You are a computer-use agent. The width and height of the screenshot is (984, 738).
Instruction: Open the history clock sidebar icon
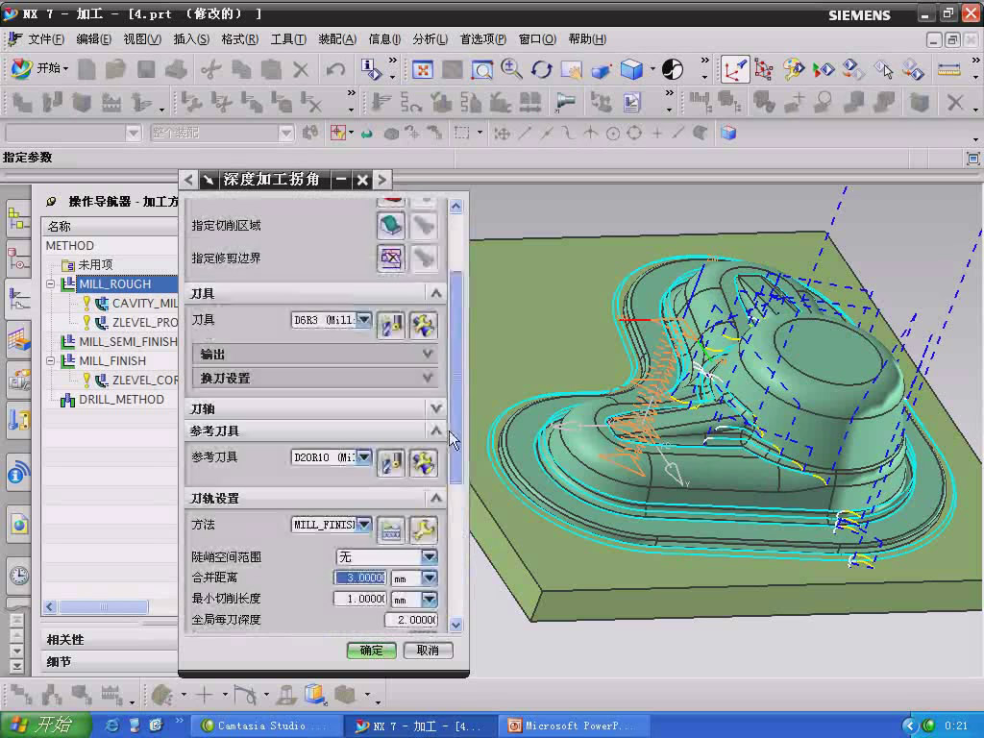19,575
